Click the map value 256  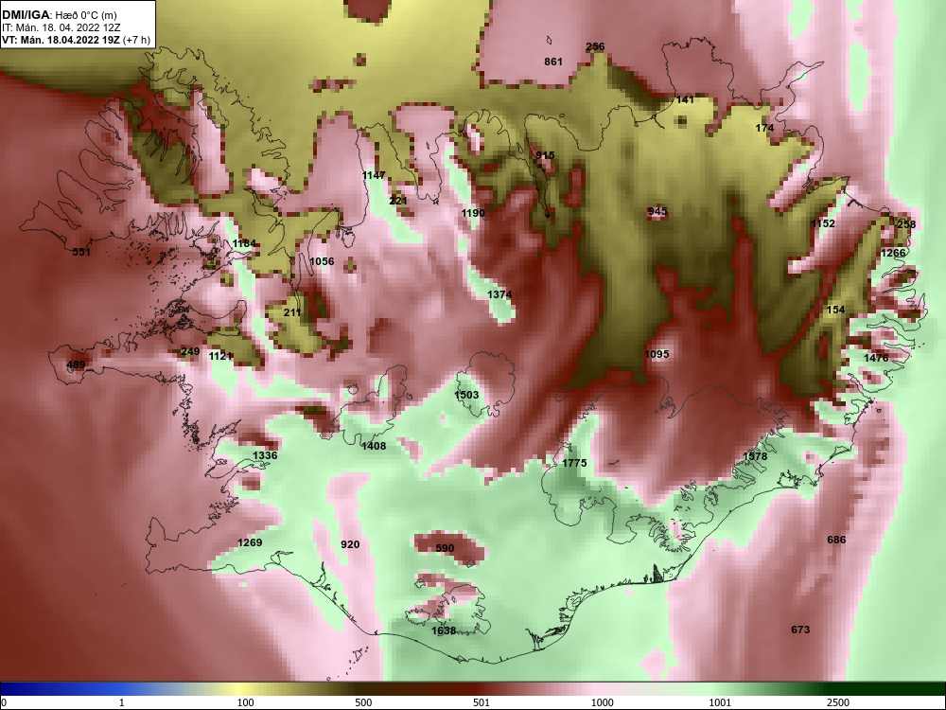[595, 46]
